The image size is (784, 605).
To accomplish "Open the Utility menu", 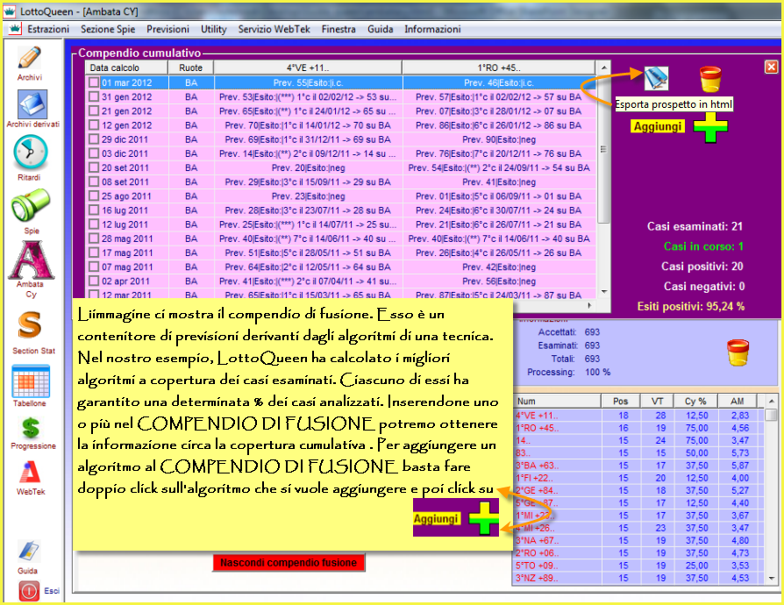I will [213, 29].
